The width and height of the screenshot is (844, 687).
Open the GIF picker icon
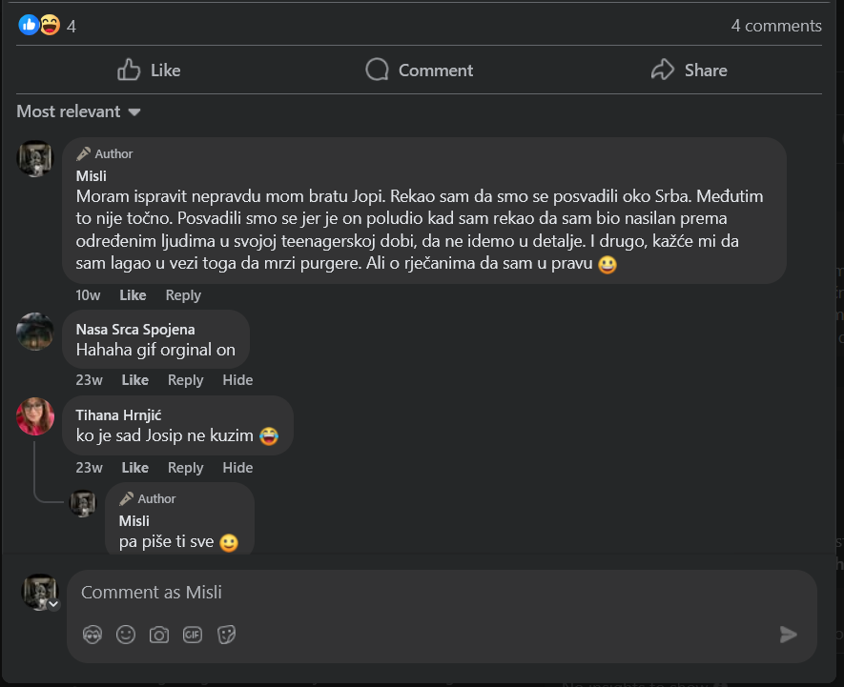point(193,635)
